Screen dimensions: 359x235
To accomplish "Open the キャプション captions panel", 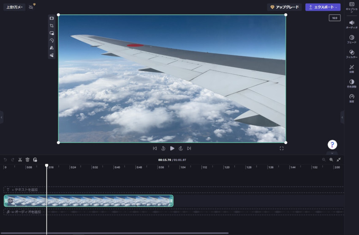I will [351, 7].
